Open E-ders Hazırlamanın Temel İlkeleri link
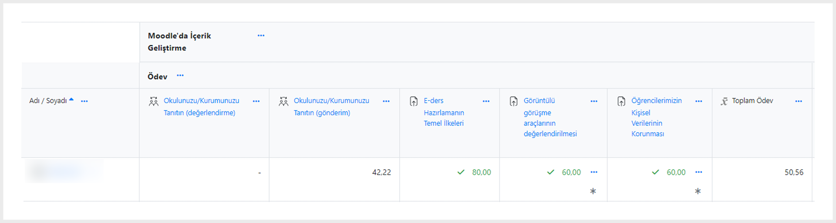The image size is (836, 223). (x=444, y=112)
